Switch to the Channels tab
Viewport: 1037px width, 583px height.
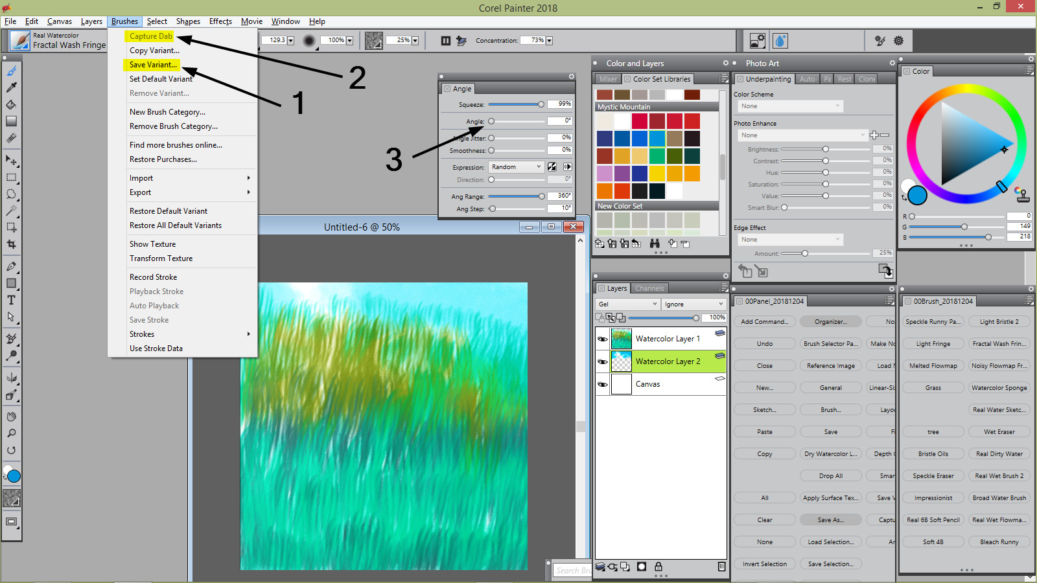(x=649, y=289)
